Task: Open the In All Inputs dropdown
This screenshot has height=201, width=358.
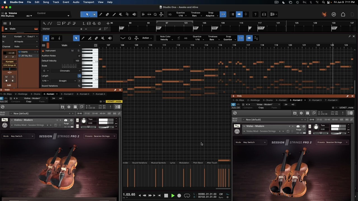Action: [x=26, y=42]
